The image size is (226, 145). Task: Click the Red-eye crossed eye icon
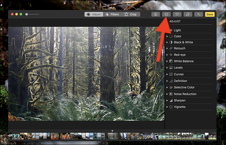click(x=171, y=55)
